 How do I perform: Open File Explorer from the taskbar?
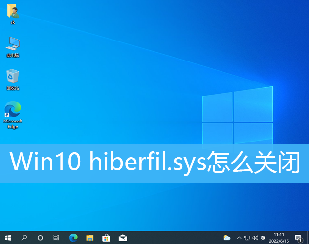pyautogui.click(x=89, y=238)
